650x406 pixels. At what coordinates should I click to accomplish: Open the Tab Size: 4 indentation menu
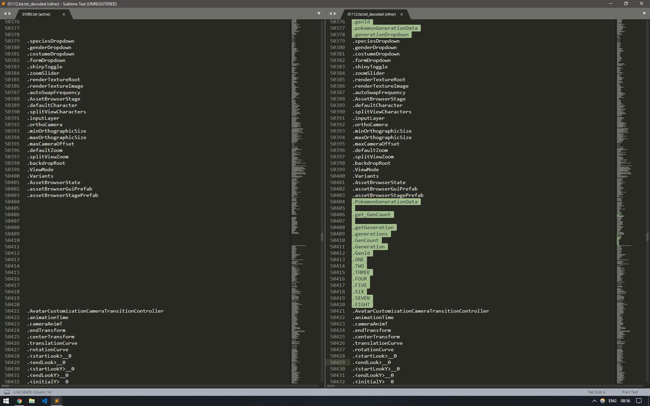[596, 392]
